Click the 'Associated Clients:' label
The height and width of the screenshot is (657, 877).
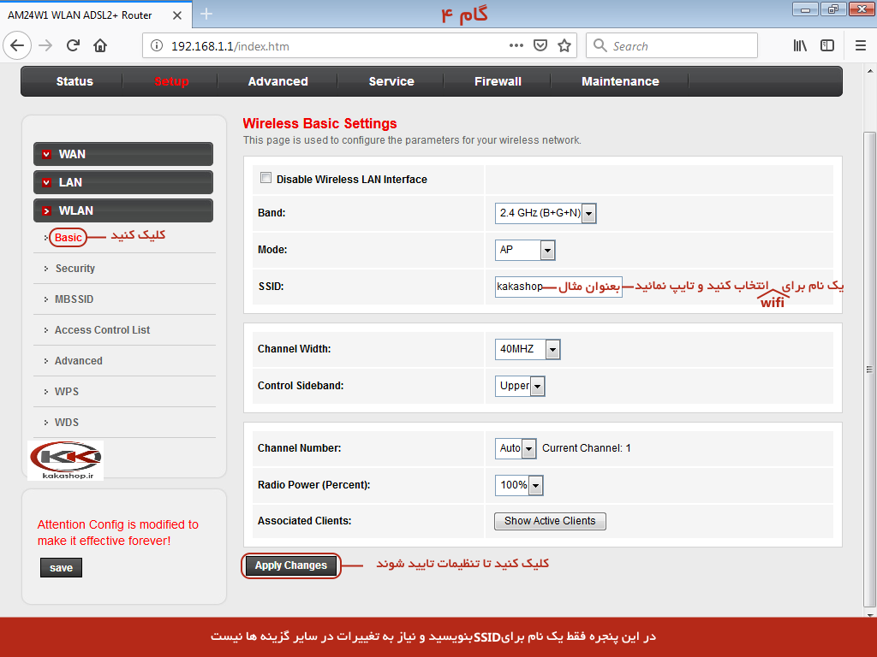click(304, 521)
